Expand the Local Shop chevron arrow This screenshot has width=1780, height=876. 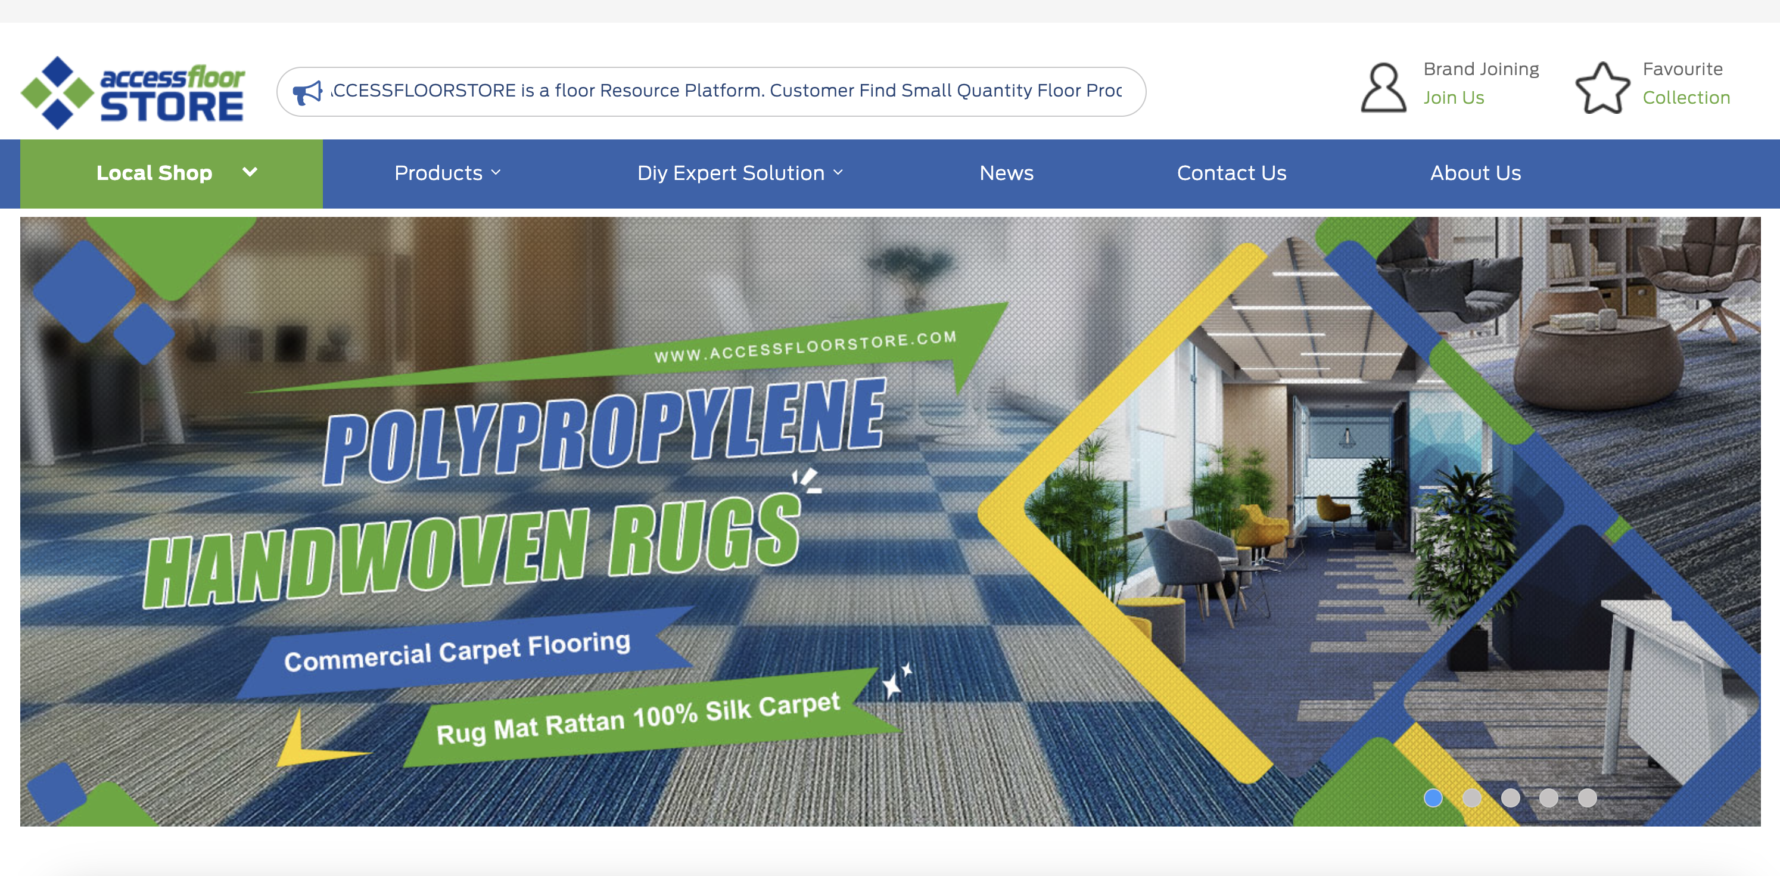[250, 172]
